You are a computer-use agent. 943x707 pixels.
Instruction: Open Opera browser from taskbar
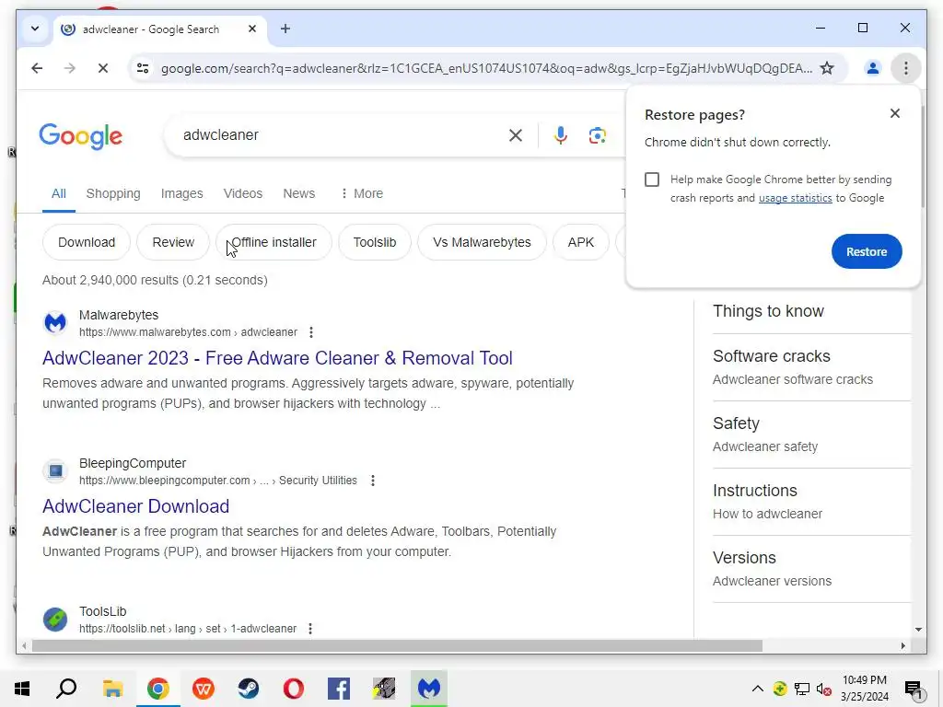(294, 689)
